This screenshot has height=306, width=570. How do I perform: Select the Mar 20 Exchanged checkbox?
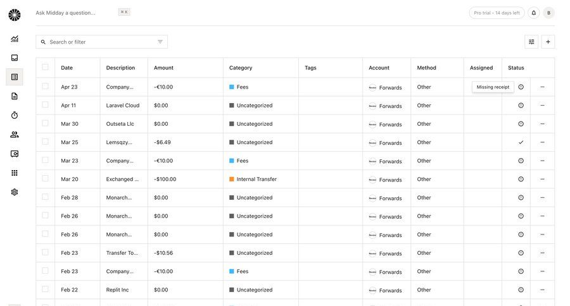click(45, 178)
